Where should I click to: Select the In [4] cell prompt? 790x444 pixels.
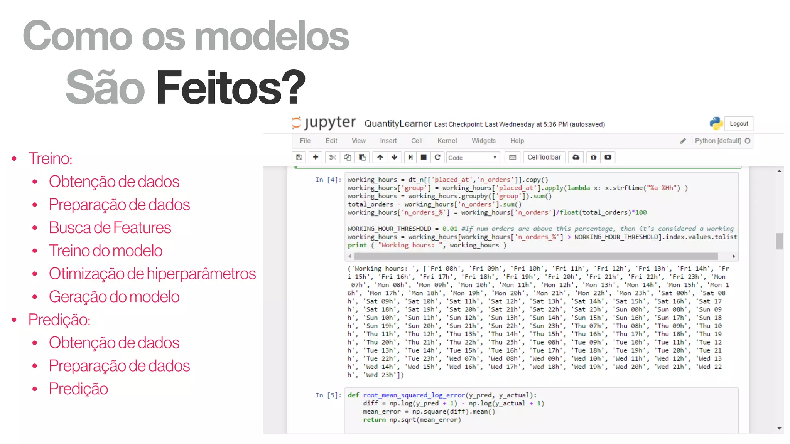(x=328, y=180)
